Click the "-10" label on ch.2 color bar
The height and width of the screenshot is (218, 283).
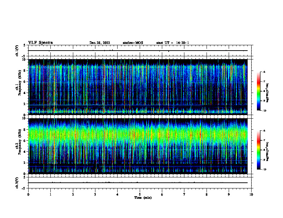pos(264,170)
